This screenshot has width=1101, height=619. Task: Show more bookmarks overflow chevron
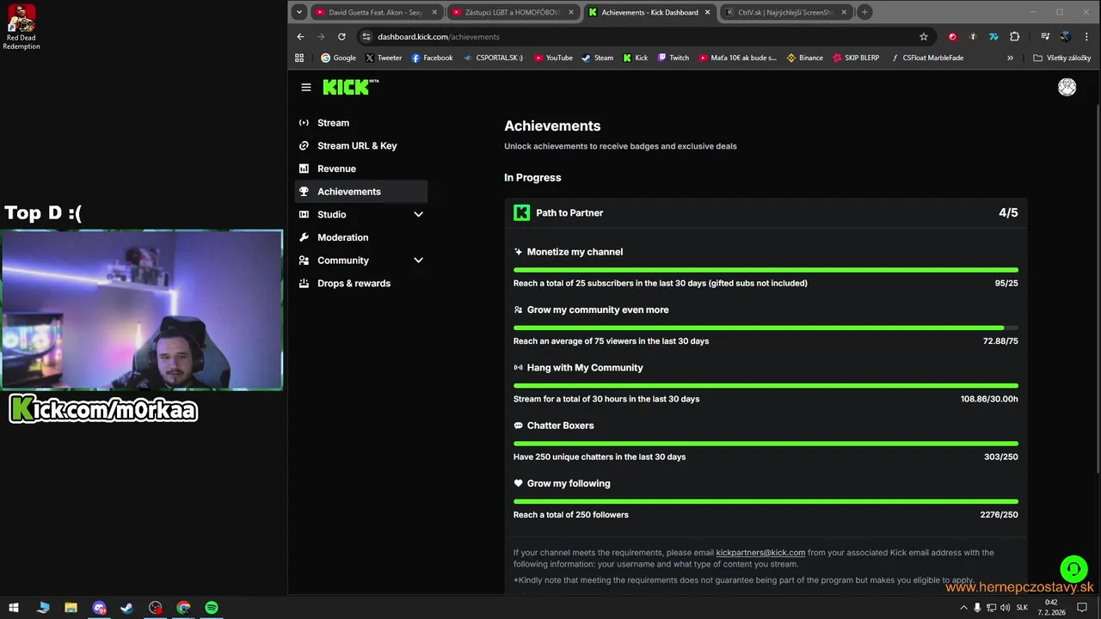(1010, 58)
